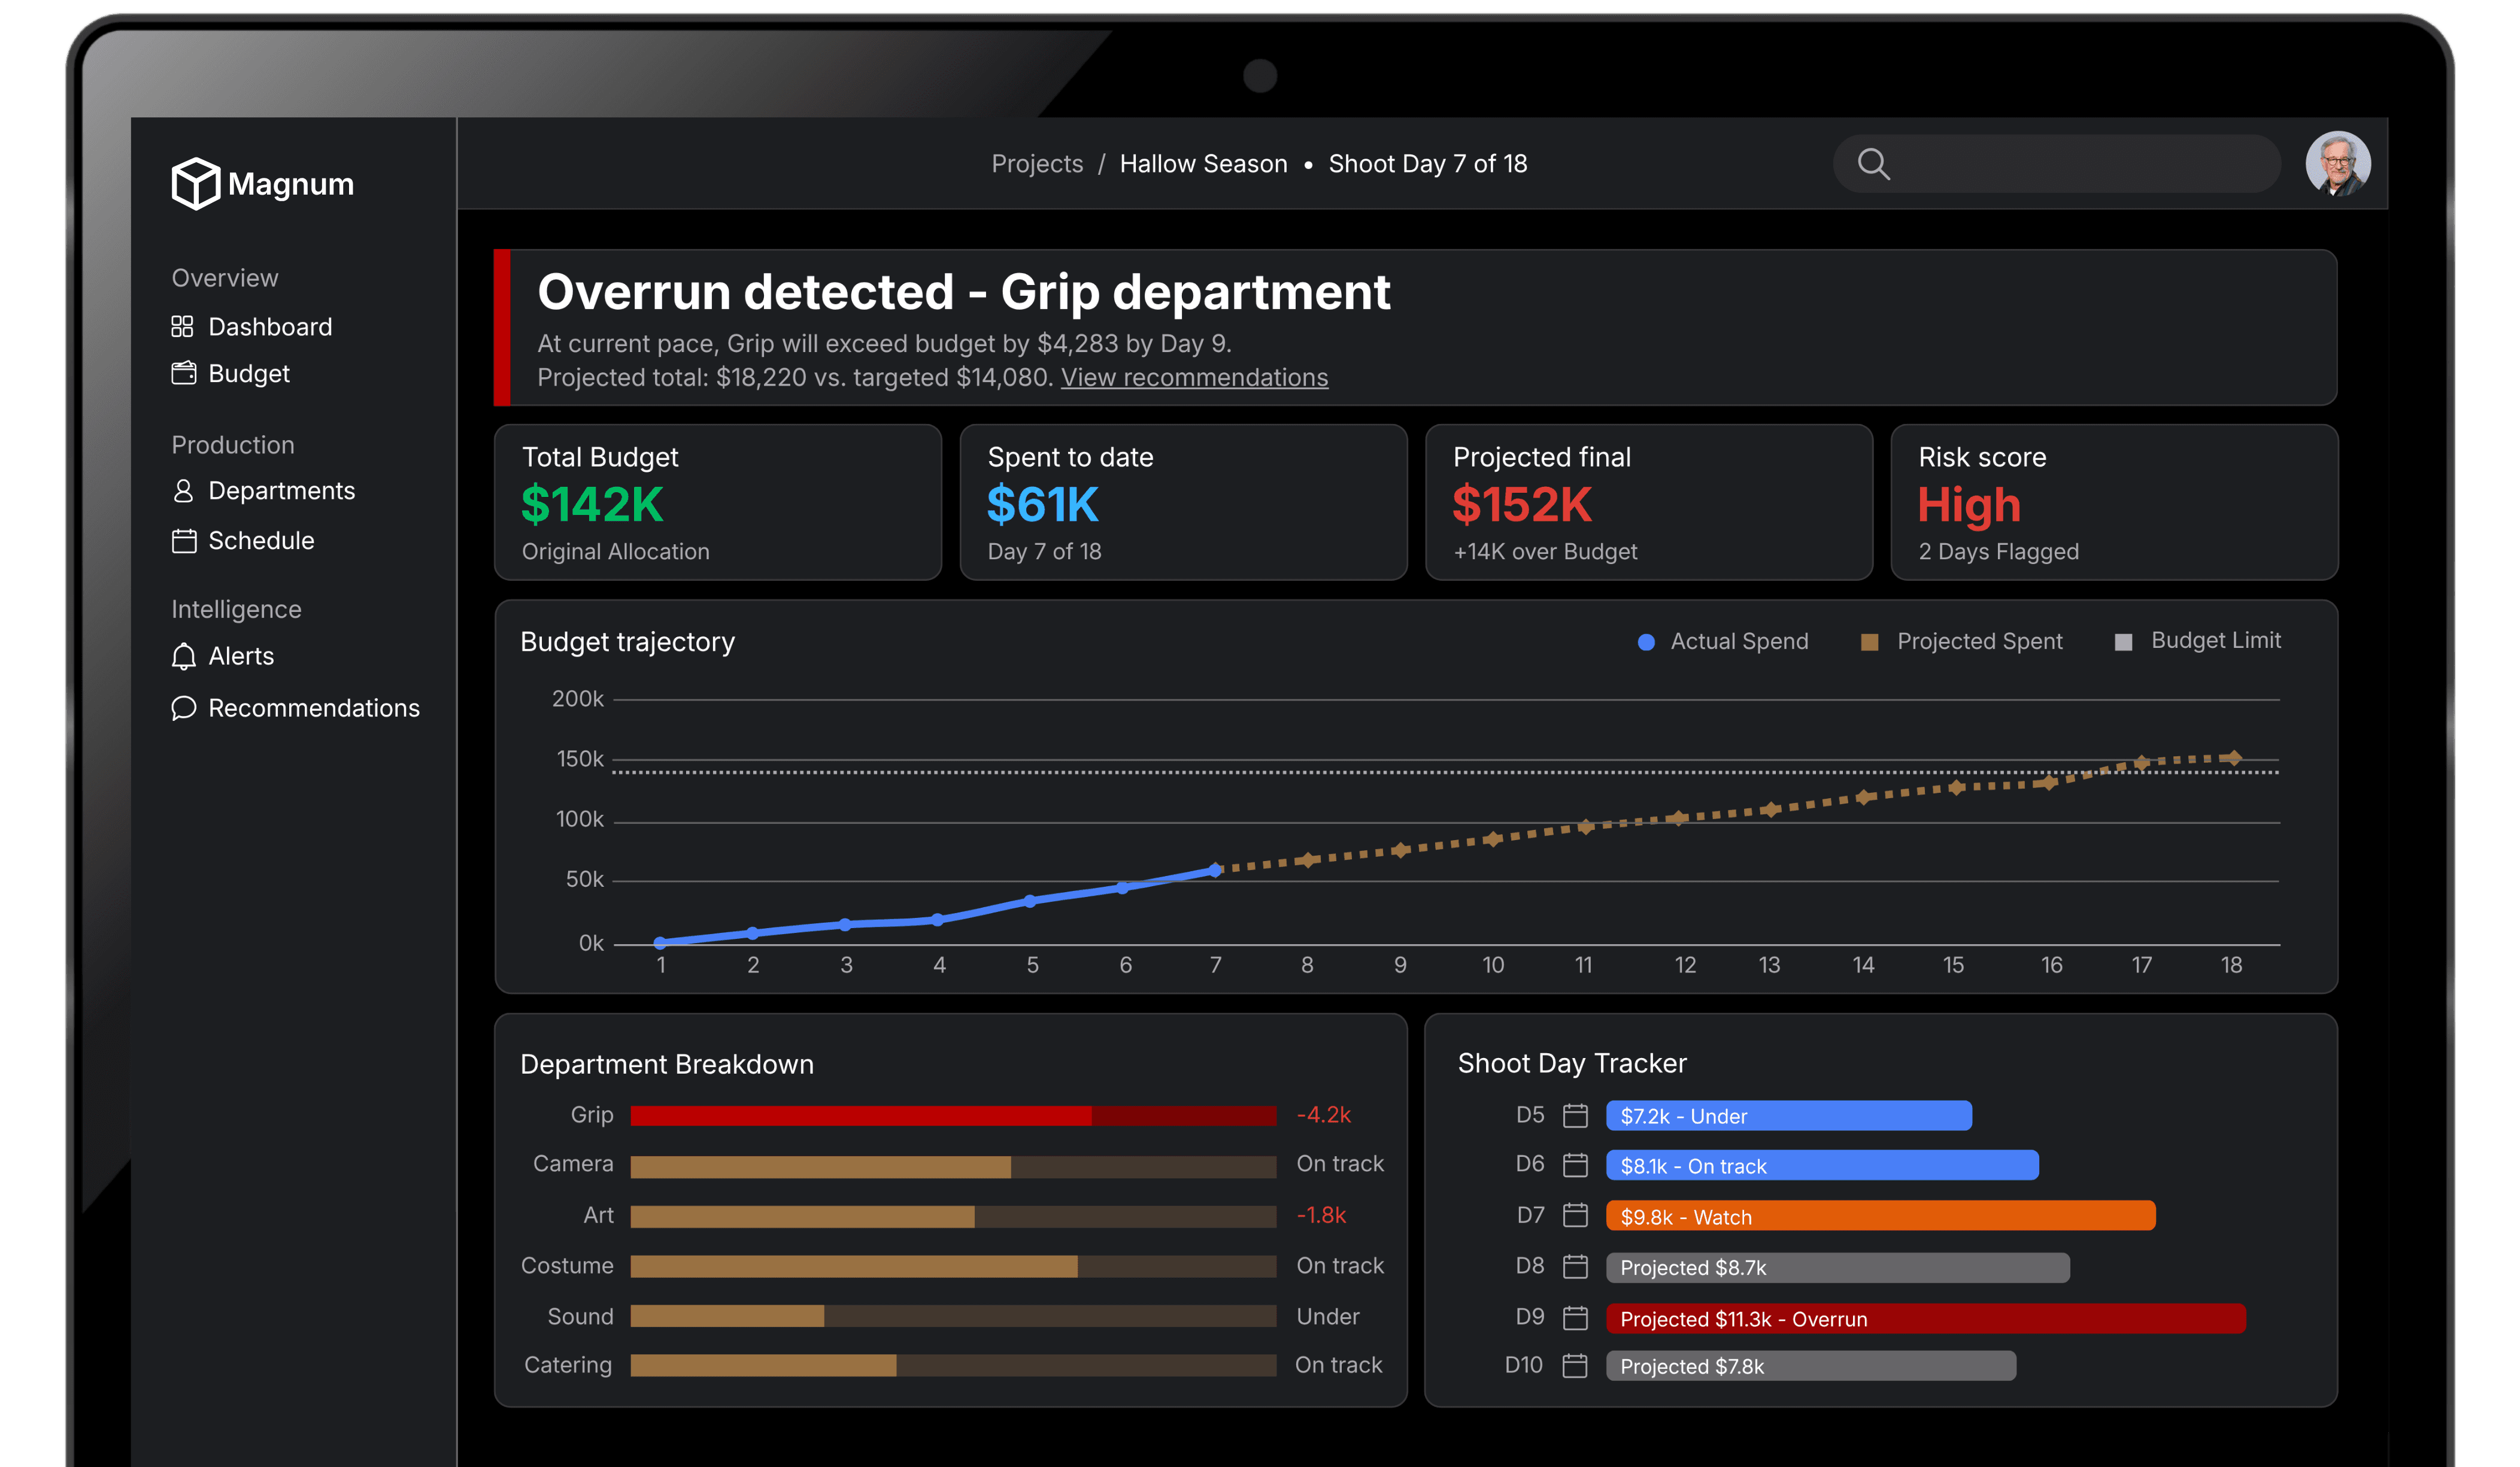This screenshot has height=1467, width=2520.
Task: Select the Projected $11.3k Overrun bar
Action: pyautogui.click(x=1925, y=1318)
